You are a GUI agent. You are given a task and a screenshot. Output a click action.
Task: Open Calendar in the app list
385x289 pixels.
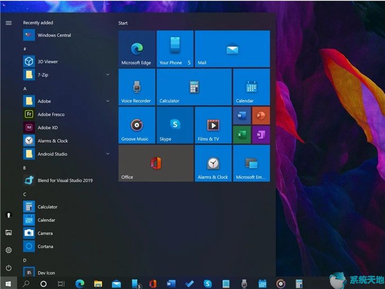pyautogui.click(x=66, y=220)
